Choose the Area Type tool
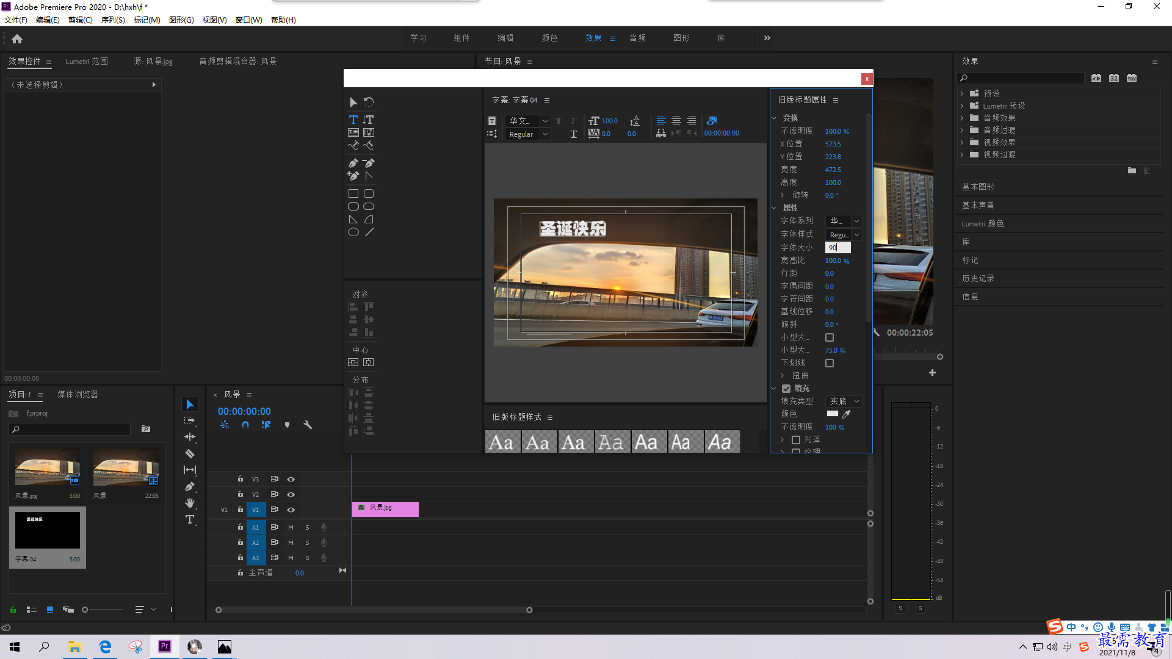 coord(353,132)
